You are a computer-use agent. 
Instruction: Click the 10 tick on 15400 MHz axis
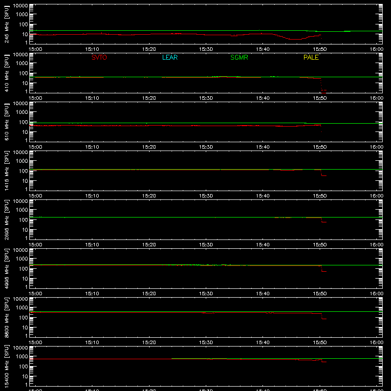click(25, 376)
